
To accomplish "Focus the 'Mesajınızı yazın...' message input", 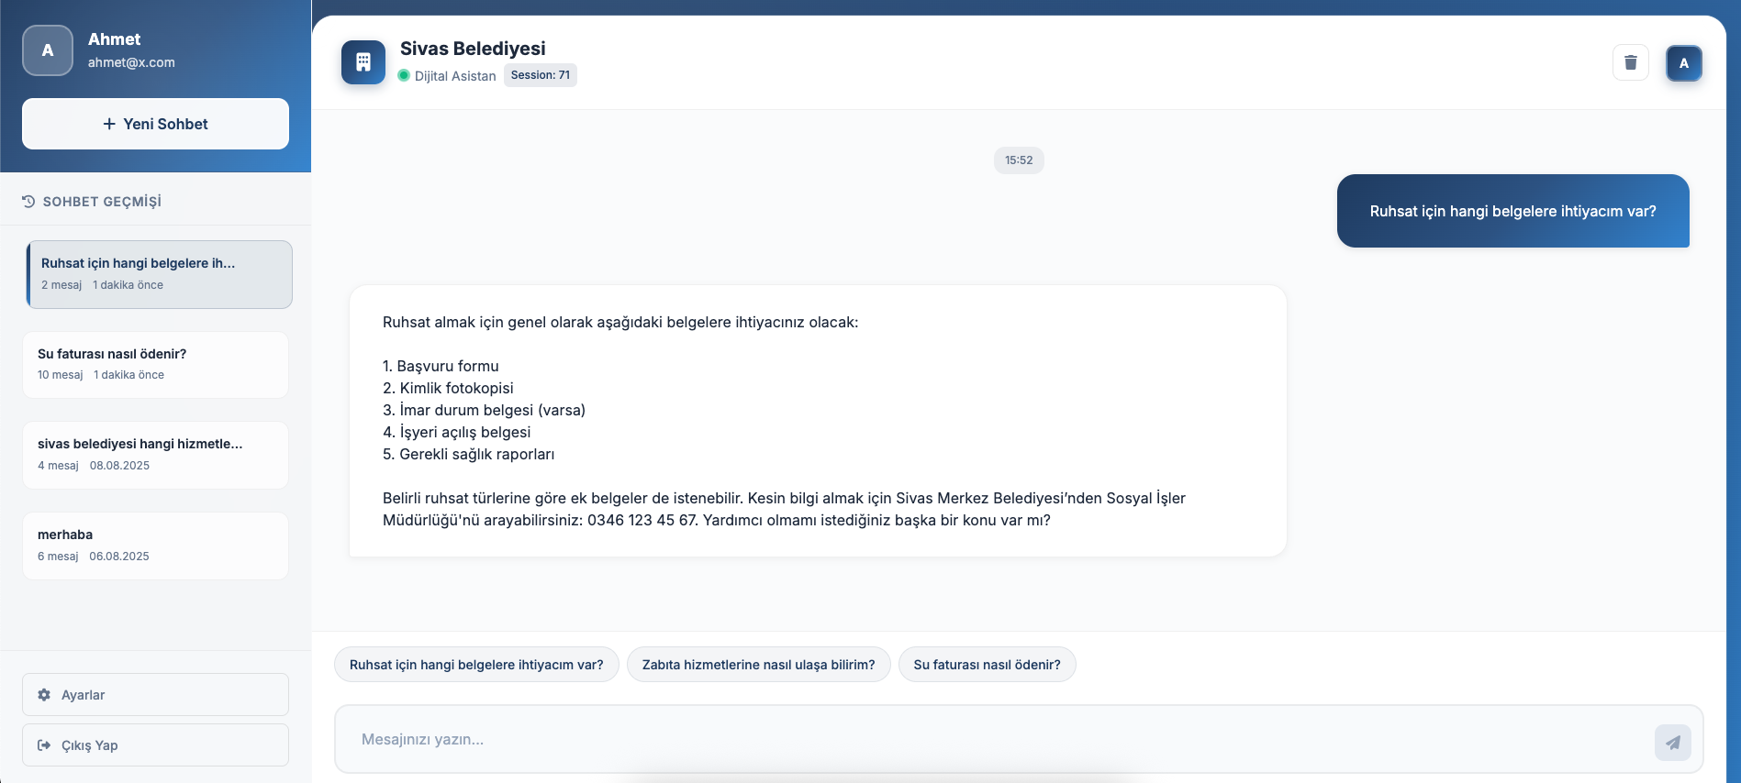I will pos(991,740).
